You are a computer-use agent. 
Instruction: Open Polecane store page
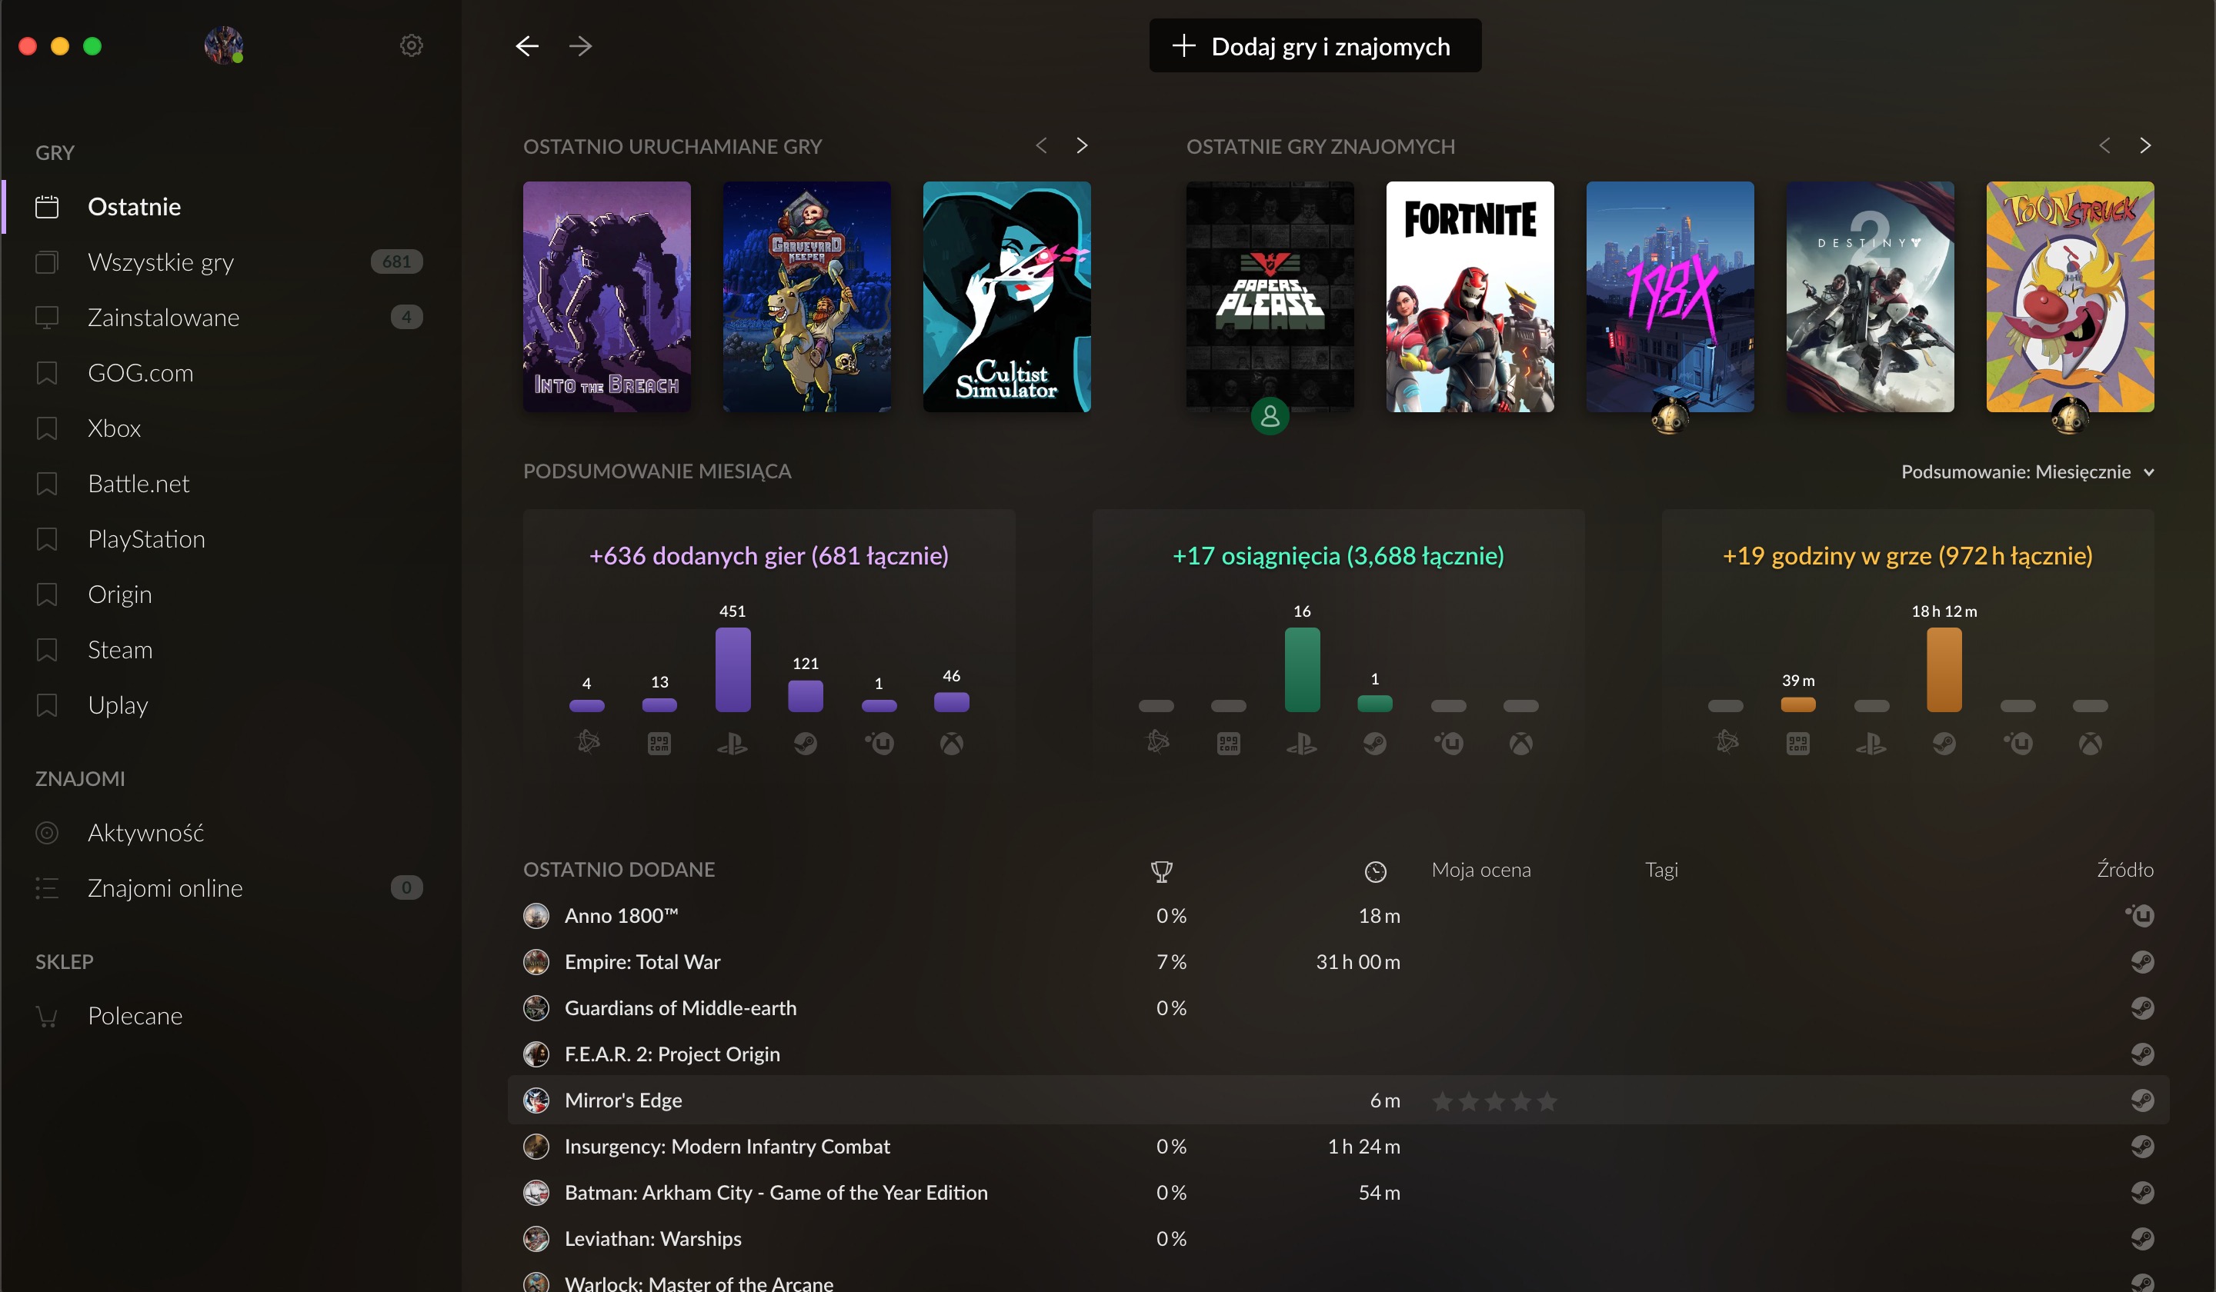tap(230, 1016)
